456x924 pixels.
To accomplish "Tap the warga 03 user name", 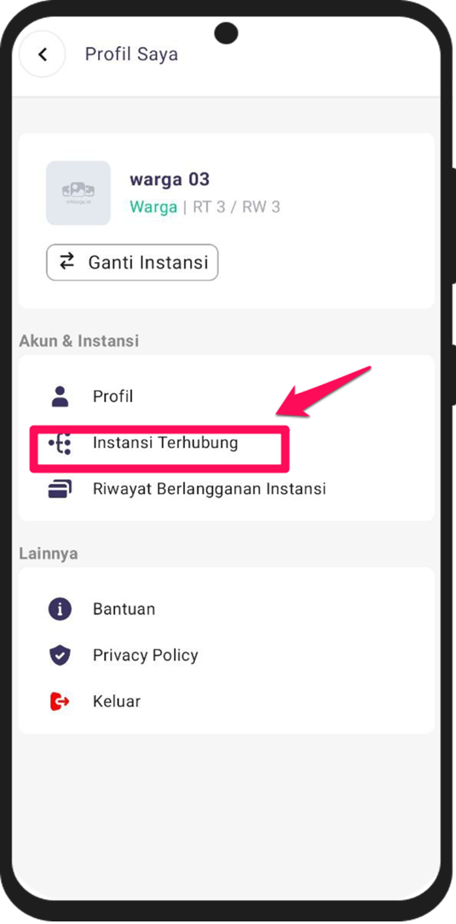I will coord(170,180).
